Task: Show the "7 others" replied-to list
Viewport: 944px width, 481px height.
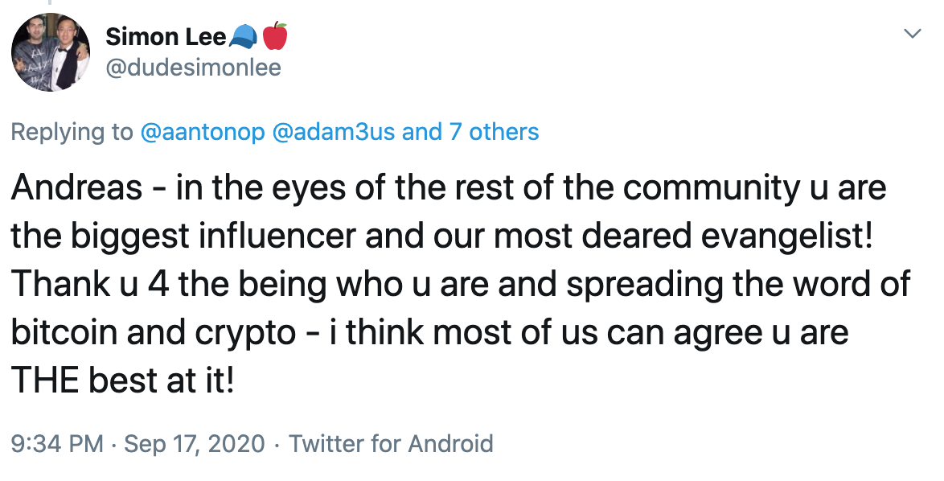Action: click(x=494, y=132)
